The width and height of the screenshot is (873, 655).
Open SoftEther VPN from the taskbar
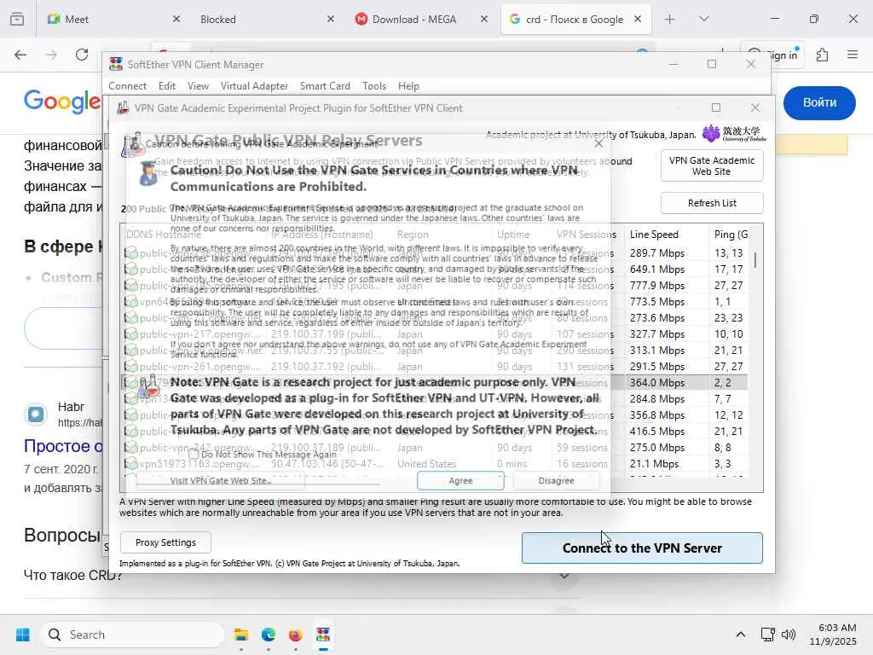click(323, 635)
